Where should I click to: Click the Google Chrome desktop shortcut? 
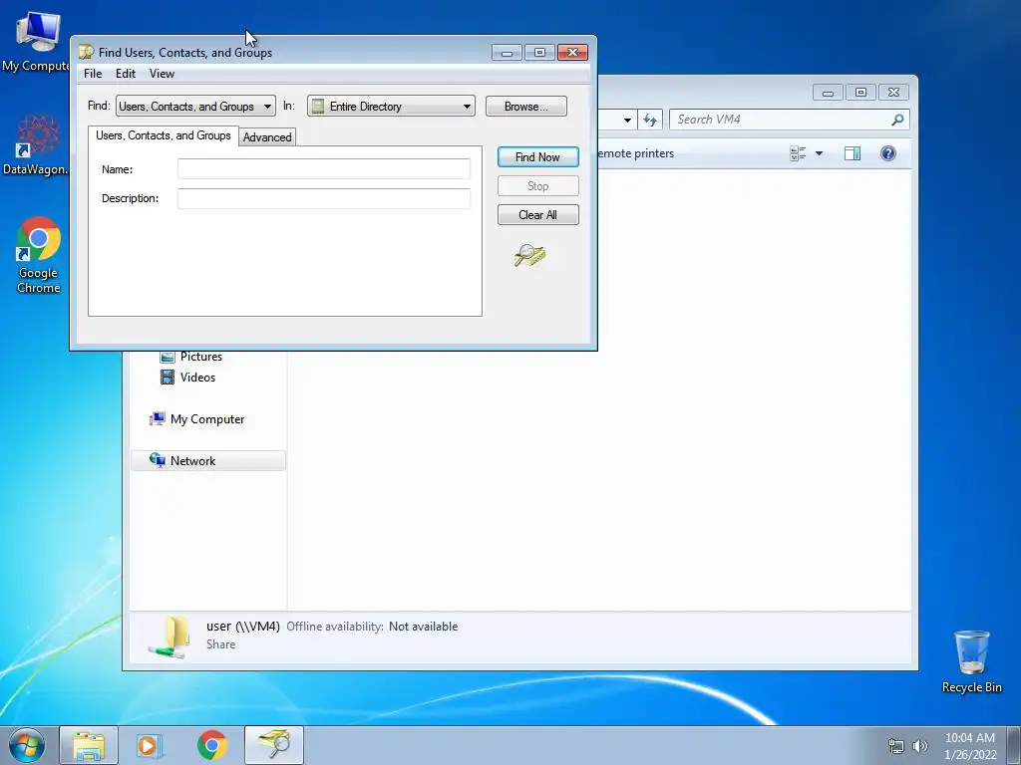click(38, 255)
